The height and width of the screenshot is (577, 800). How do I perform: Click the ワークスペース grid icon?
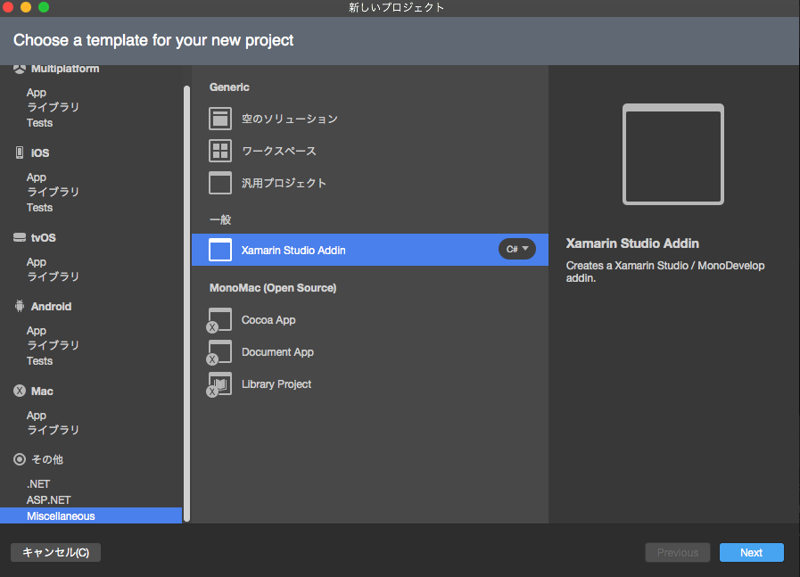pos(220,151)
